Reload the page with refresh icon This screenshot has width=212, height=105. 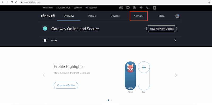pos(12,2)
